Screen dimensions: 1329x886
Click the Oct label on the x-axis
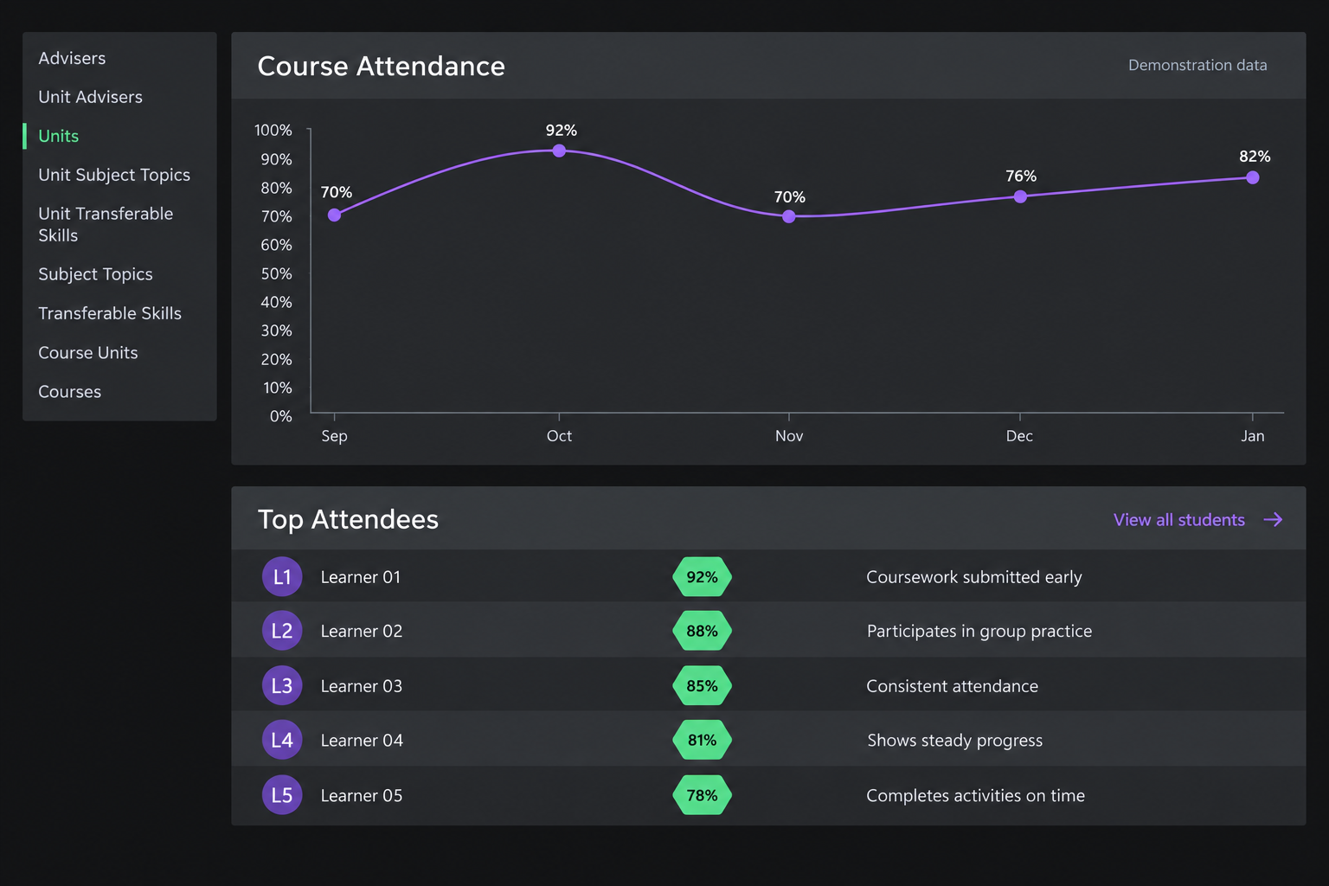(559, 436)
